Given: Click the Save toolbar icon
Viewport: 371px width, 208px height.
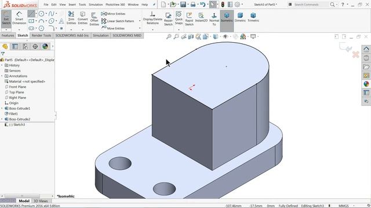Looking at the screenshot, I should tap(183, 5).
